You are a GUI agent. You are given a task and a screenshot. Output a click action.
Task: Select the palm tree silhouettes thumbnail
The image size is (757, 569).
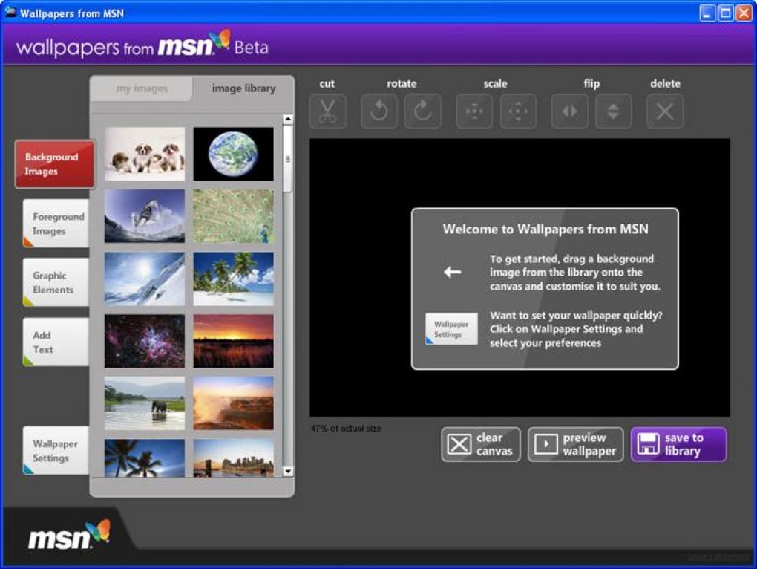point(145,458)
